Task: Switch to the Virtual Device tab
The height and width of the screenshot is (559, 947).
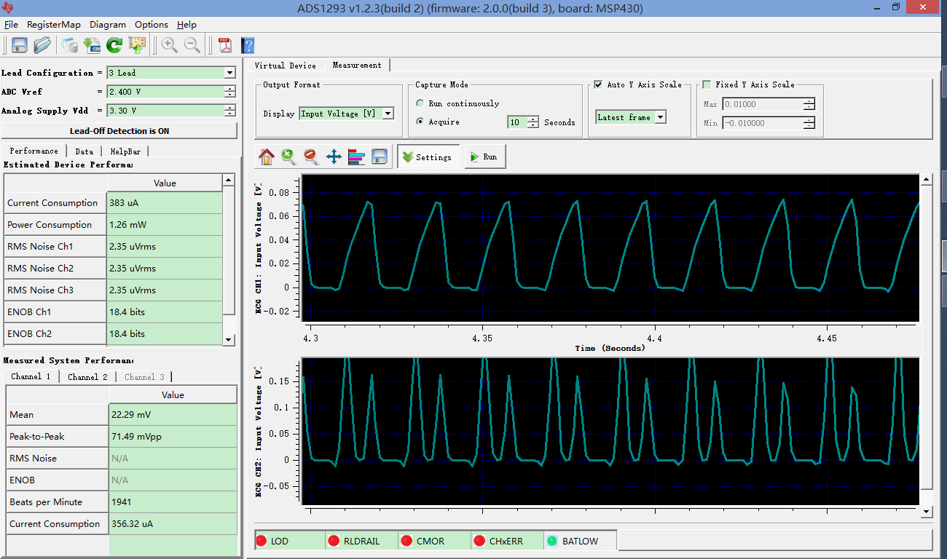Action: click(285, 66)
